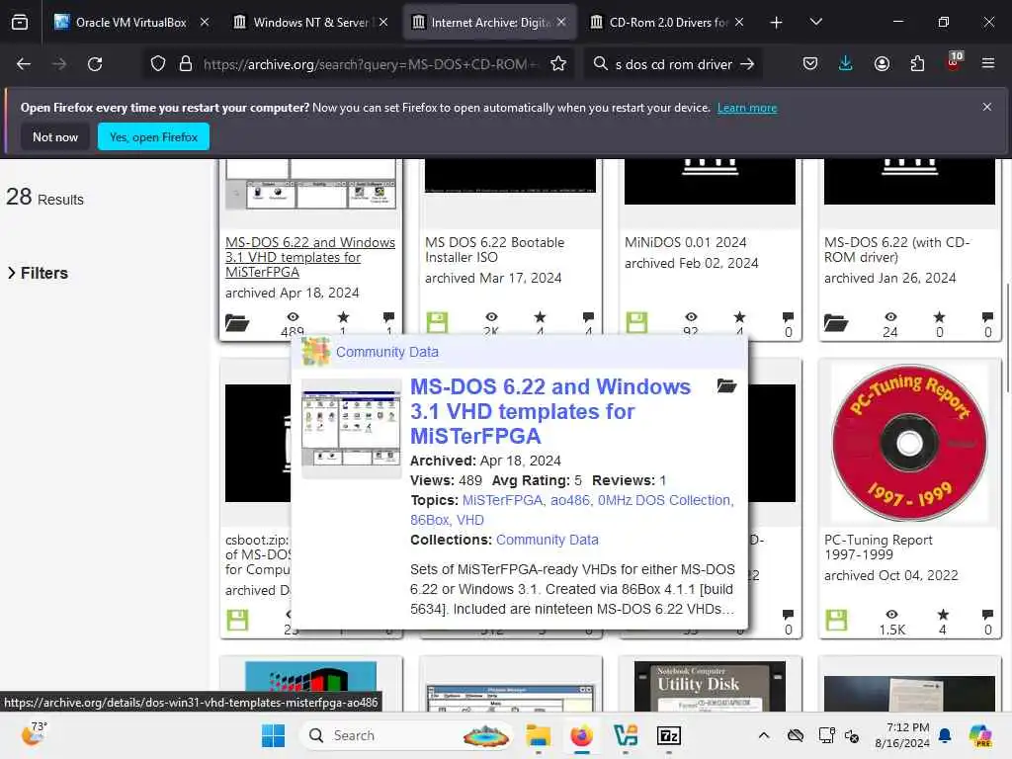Click the popup title MS-DOS 6.22 and Windows 3.1 VHD
1012x759 pixels.
[550, 411]
